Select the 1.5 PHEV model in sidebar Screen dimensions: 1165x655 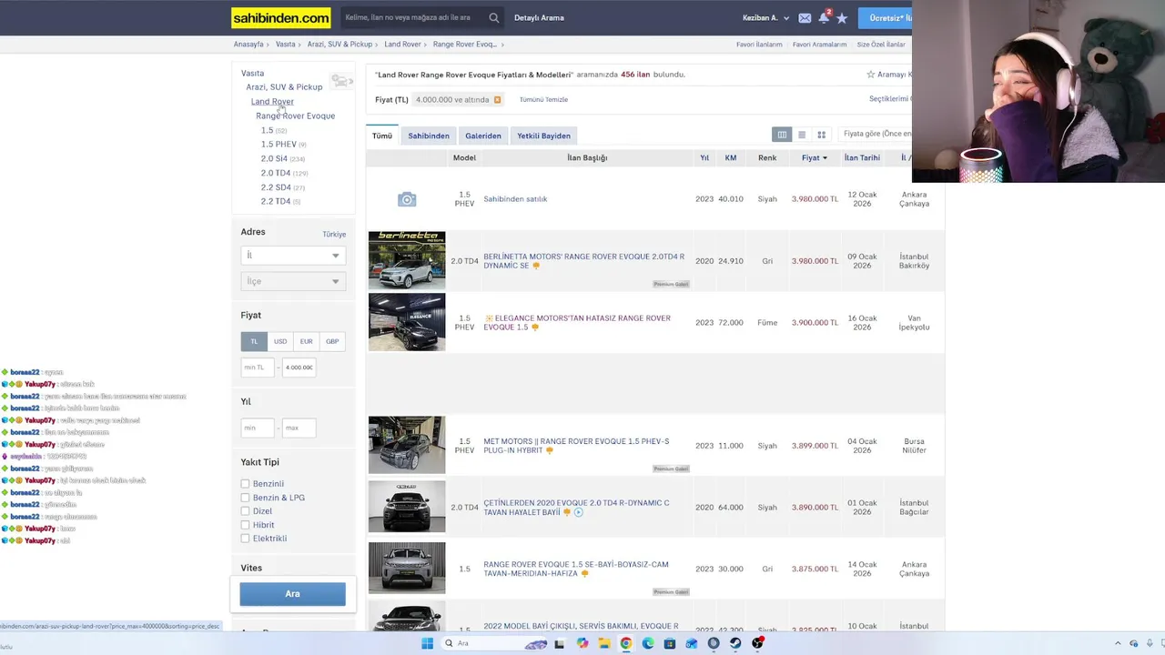click(279, 145)
